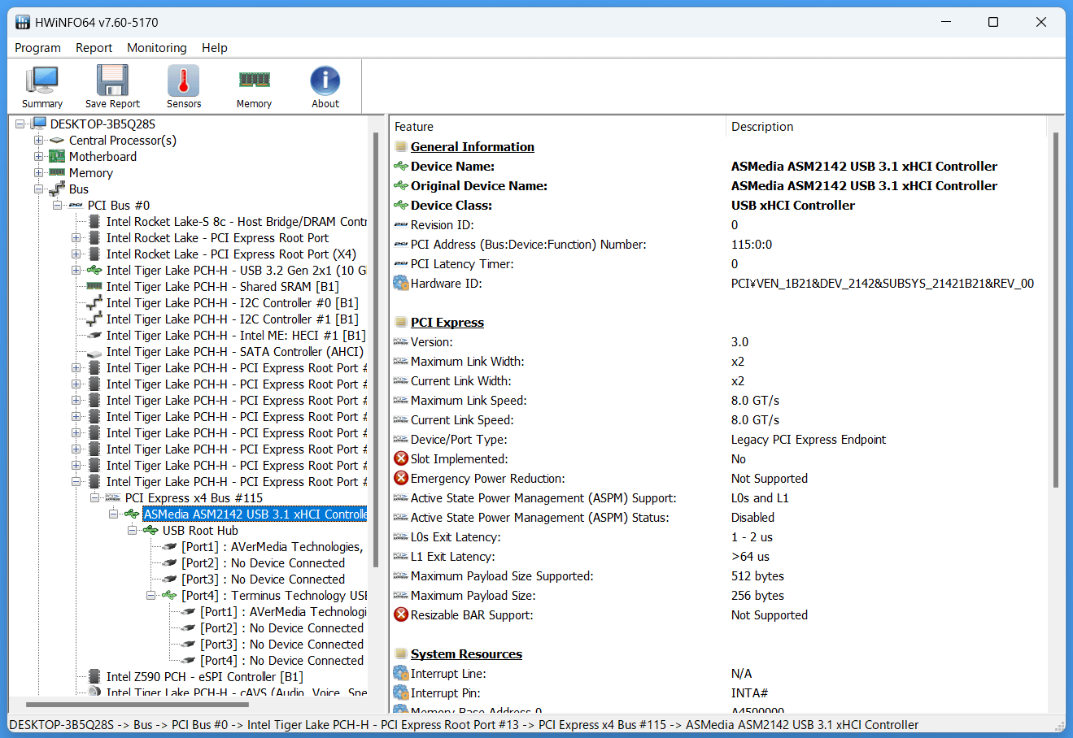The height and width of the screenshot is (738, 1073).
Task: Click the tree panel vertical scrollbar
Action: tap(375, 349)
